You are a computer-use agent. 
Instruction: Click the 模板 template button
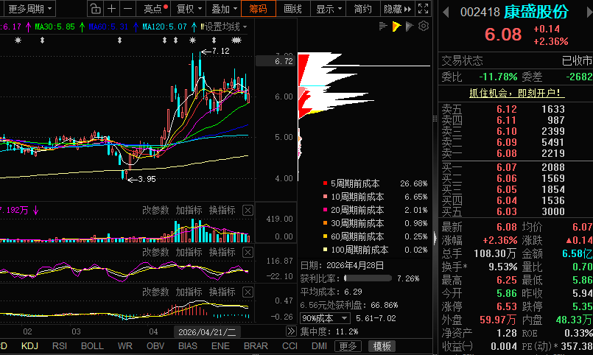(x=382, y=346)
